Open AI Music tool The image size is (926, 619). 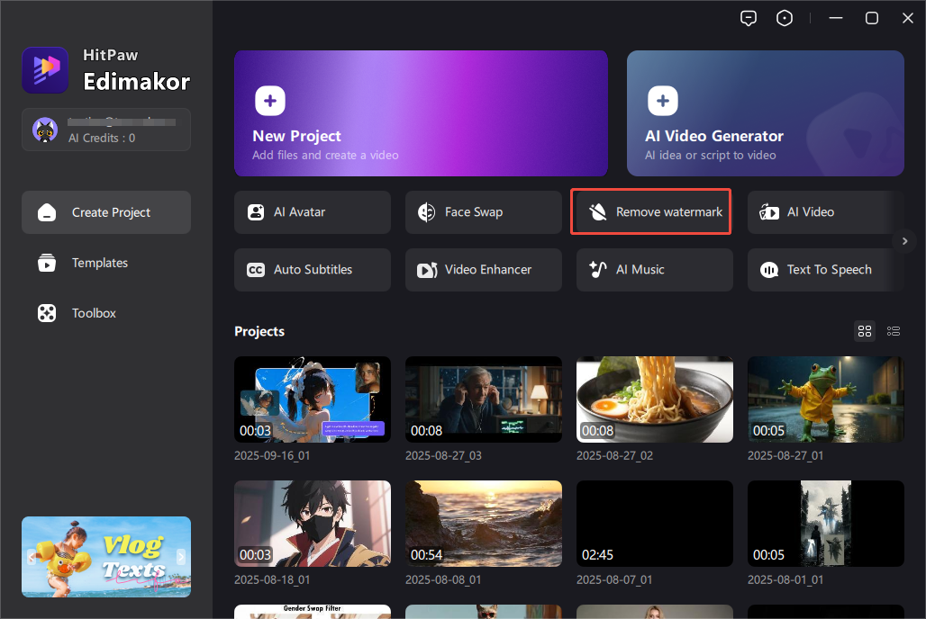pos(654,270)
